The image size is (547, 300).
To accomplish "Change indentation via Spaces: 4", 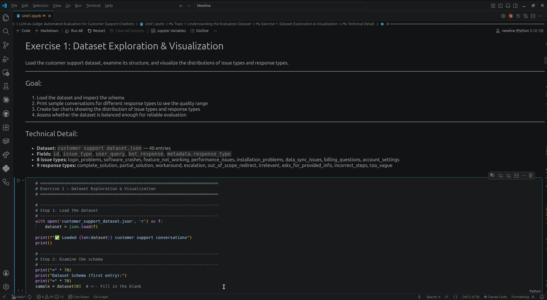I will click(433, 297).
